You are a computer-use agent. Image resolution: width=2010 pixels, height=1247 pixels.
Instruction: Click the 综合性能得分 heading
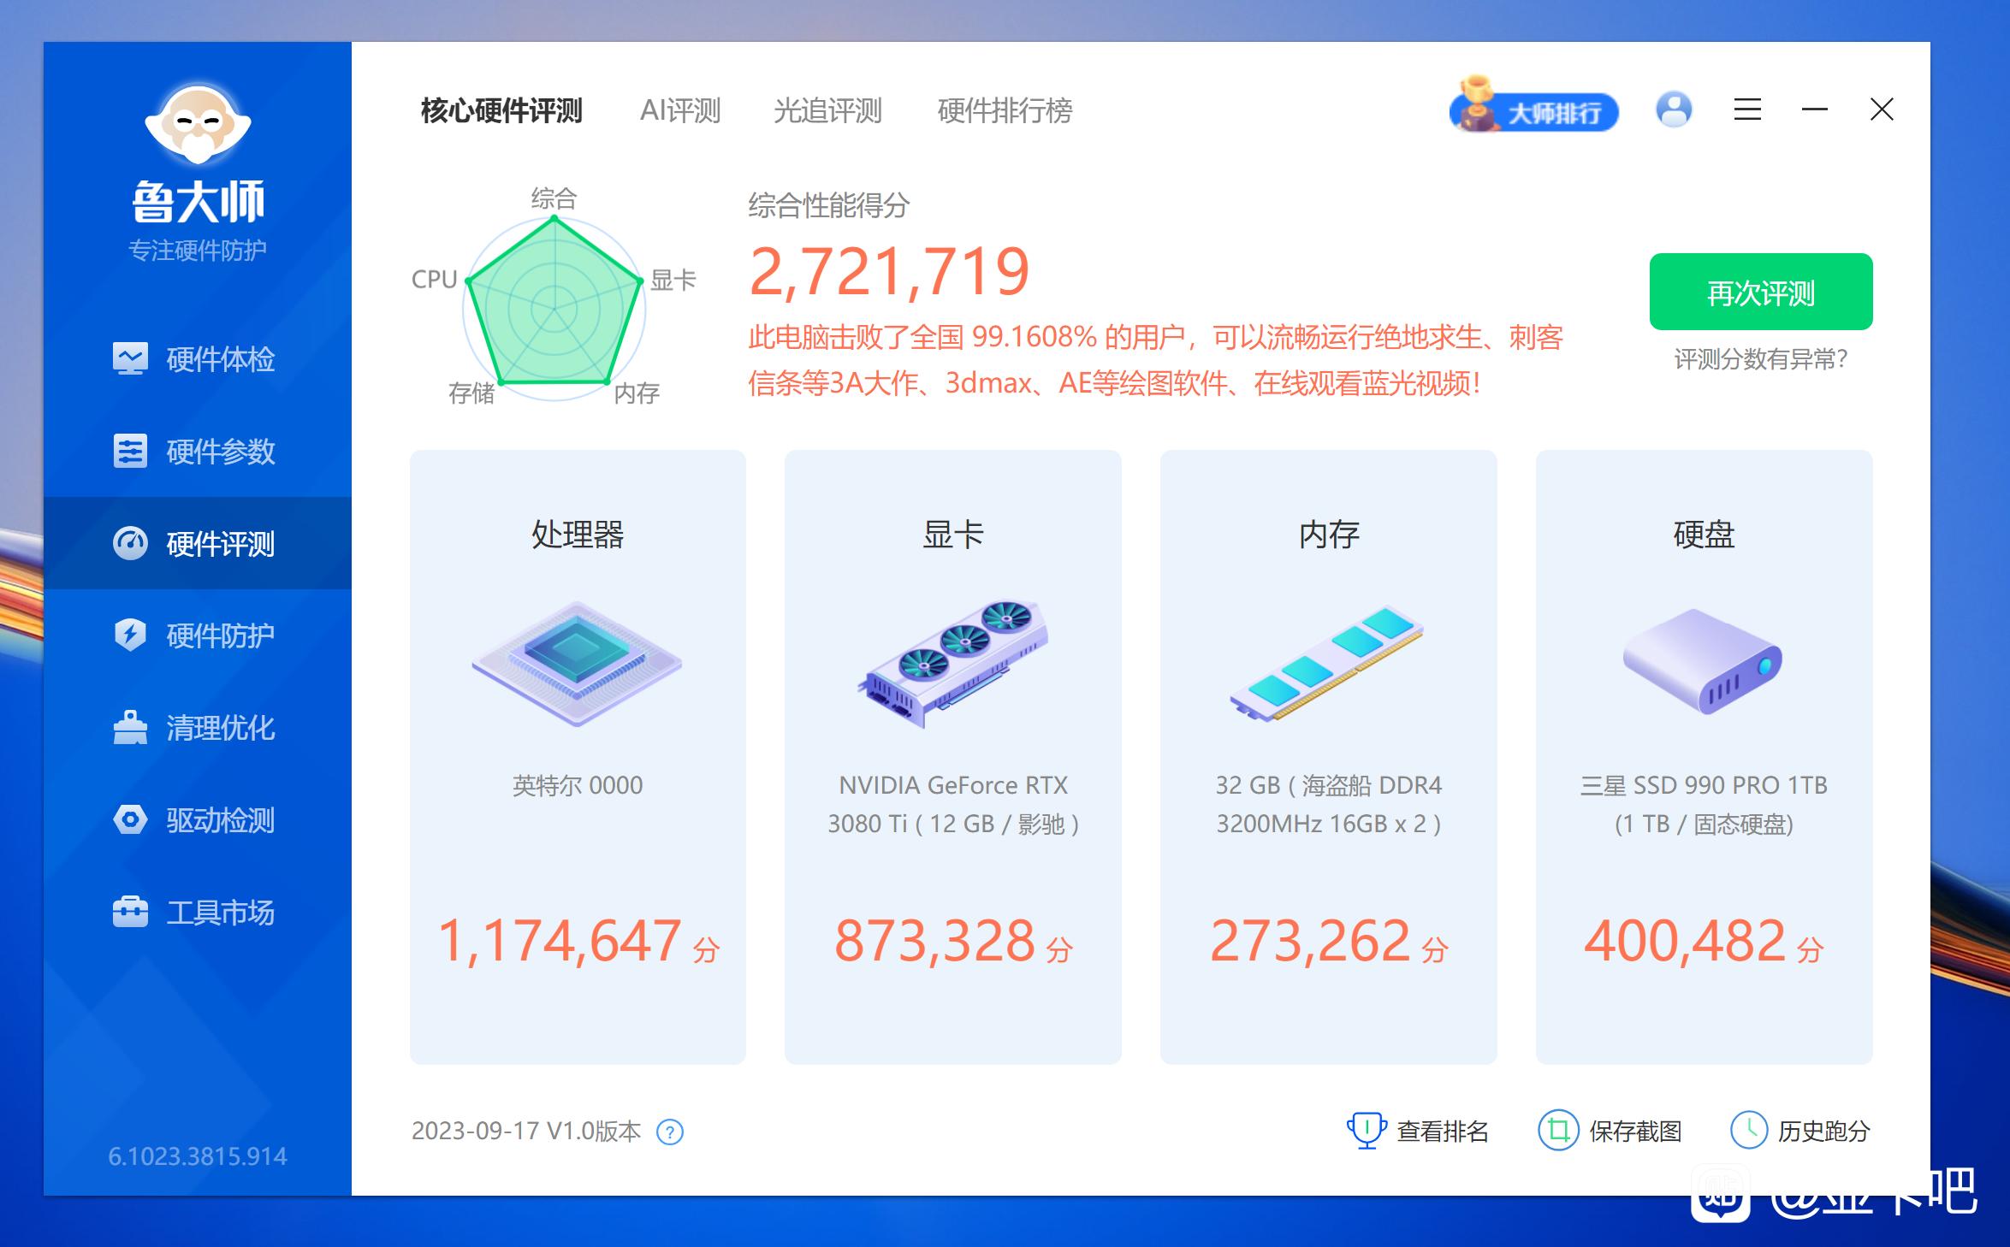pyautogui.click(x=828, y=205)
